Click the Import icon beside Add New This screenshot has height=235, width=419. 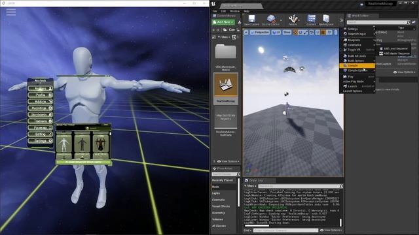tap(239, 22)
